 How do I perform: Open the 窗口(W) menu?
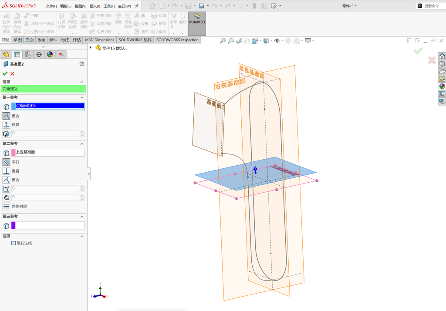click(x=124, y=6)
